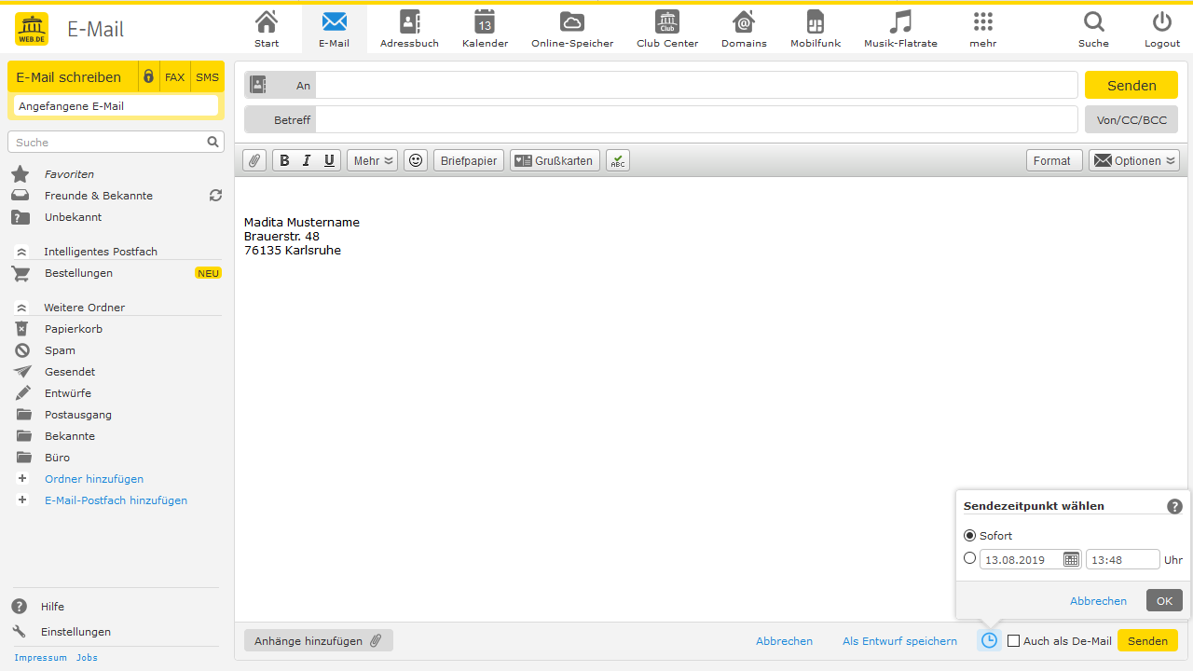The image size is (1193, 671).
Task: Save the message with Als Entwurf speichern
Action: pos(898,640)
